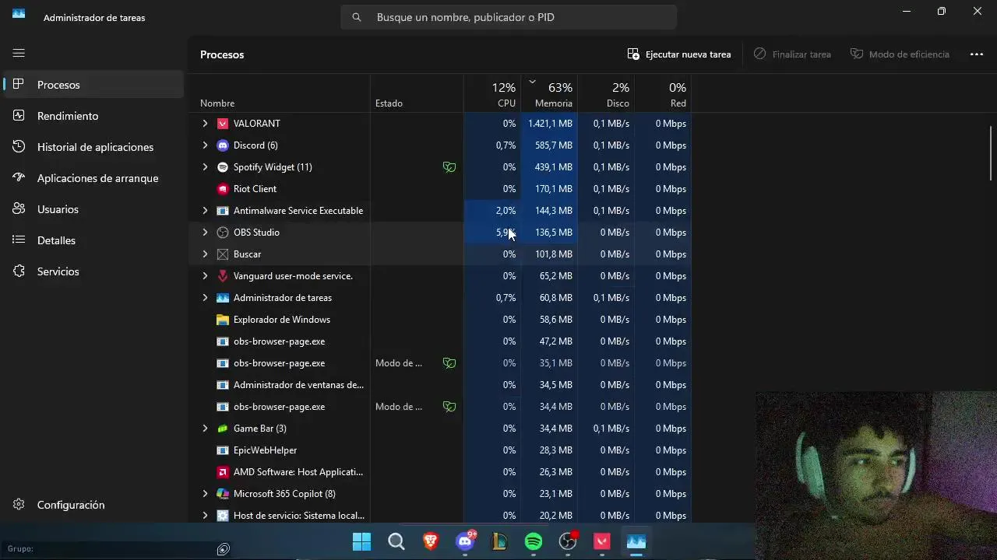Click the VALORANT process icon
The width and height of the screenshot is (997, 560).
point(223,124)
